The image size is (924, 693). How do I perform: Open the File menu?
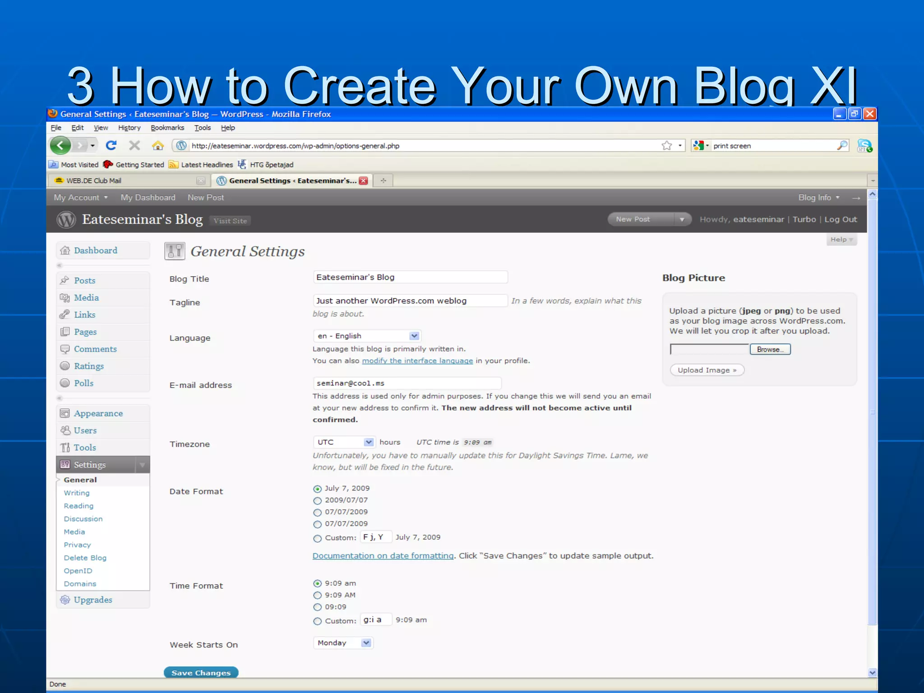coord(56,128)
